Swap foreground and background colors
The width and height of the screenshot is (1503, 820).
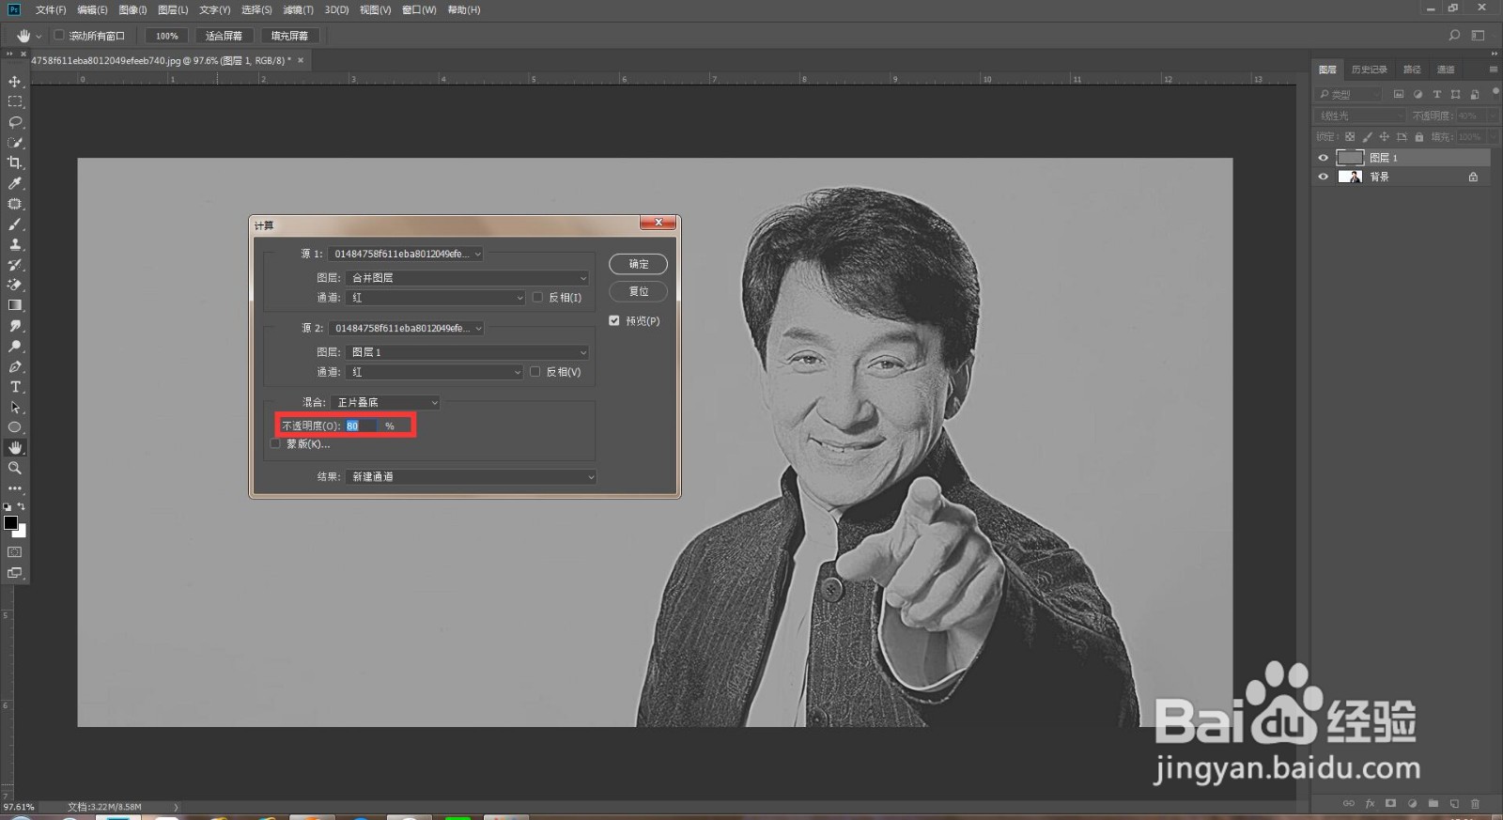point(22,506)
